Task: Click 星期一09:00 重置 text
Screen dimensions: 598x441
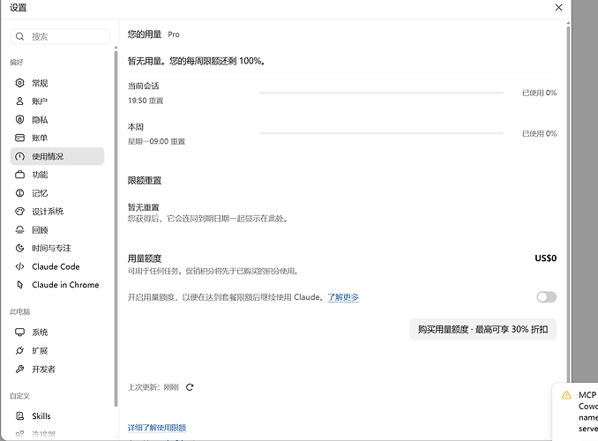Action: coord(156,141)
